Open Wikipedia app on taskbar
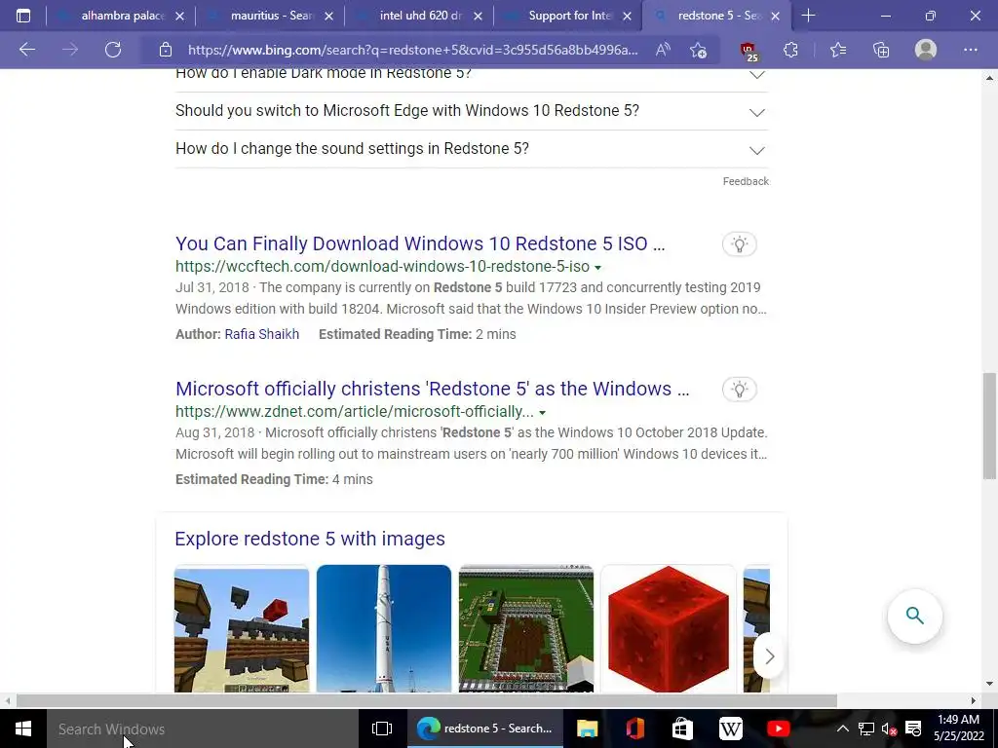This screenshot has height=748, width=998. click(x=730, y=729)
